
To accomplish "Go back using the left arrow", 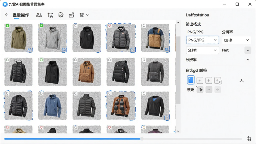I will pyautogui.click(x=6, y=15).
